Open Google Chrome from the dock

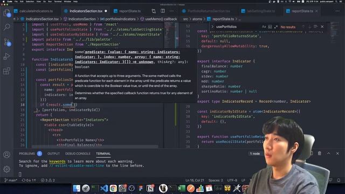(x=113, y=188)
